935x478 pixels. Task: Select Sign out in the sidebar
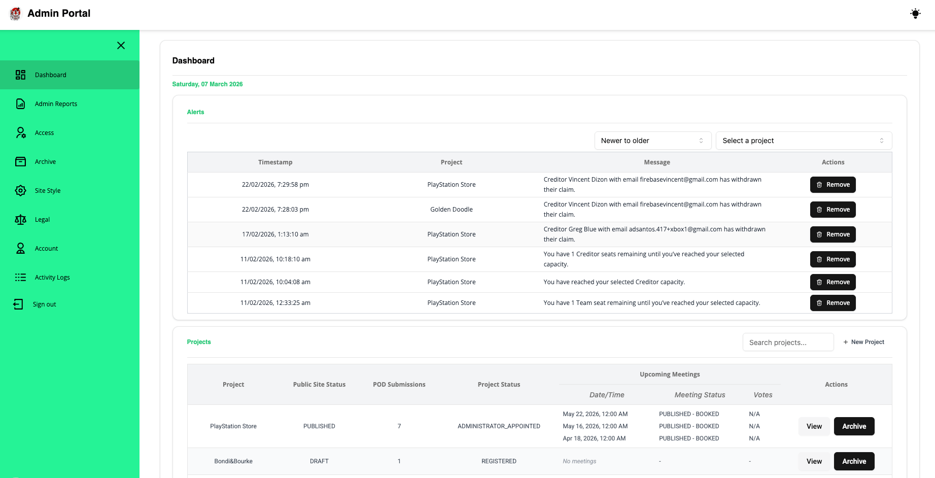click(44, 304)
